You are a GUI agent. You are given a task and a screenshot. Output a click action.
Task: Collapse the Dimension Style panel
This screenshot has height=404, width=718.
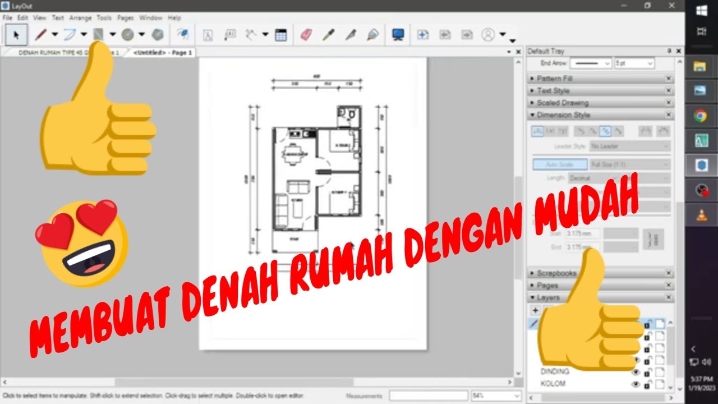(x=600, y=115)
